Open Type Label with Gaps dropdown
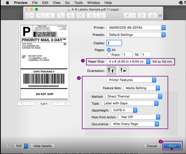The image size is (186, 154). pyautogui.click(x=130, y=103)
